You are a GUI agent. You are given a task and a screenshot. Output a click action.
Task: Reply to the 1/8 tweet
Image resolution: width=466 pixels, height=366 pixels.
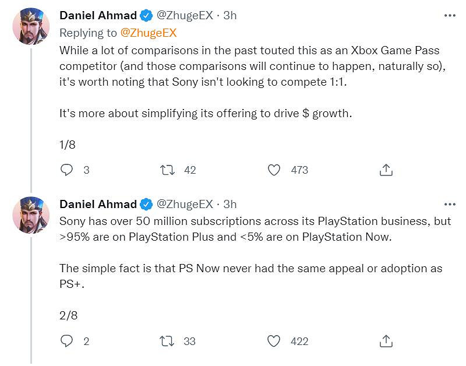pyautogui.click(x=68, y=170)
